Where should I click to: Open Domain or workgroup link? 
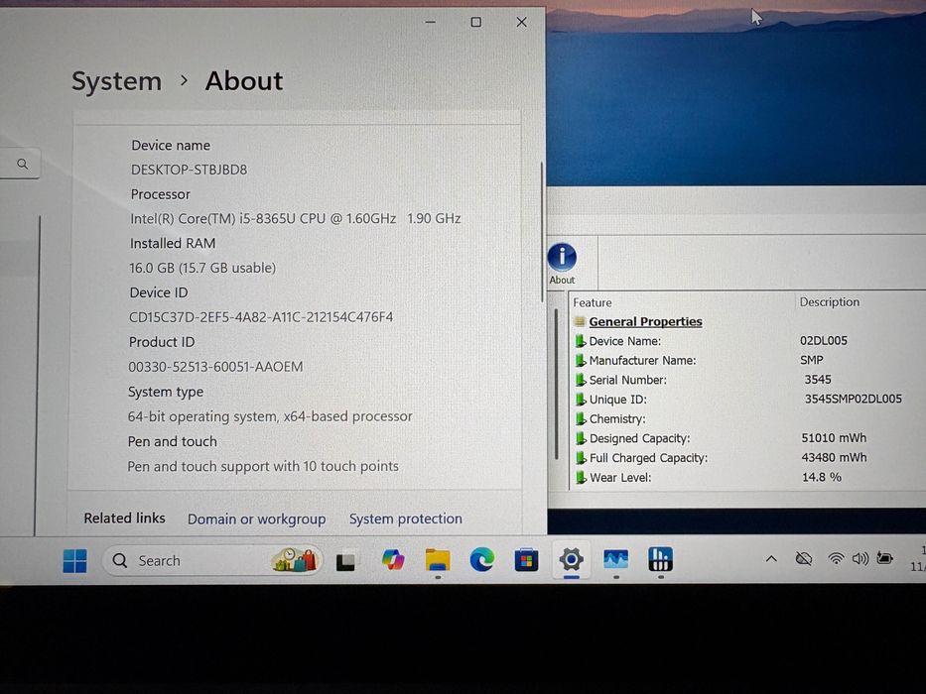pos(256,519)
